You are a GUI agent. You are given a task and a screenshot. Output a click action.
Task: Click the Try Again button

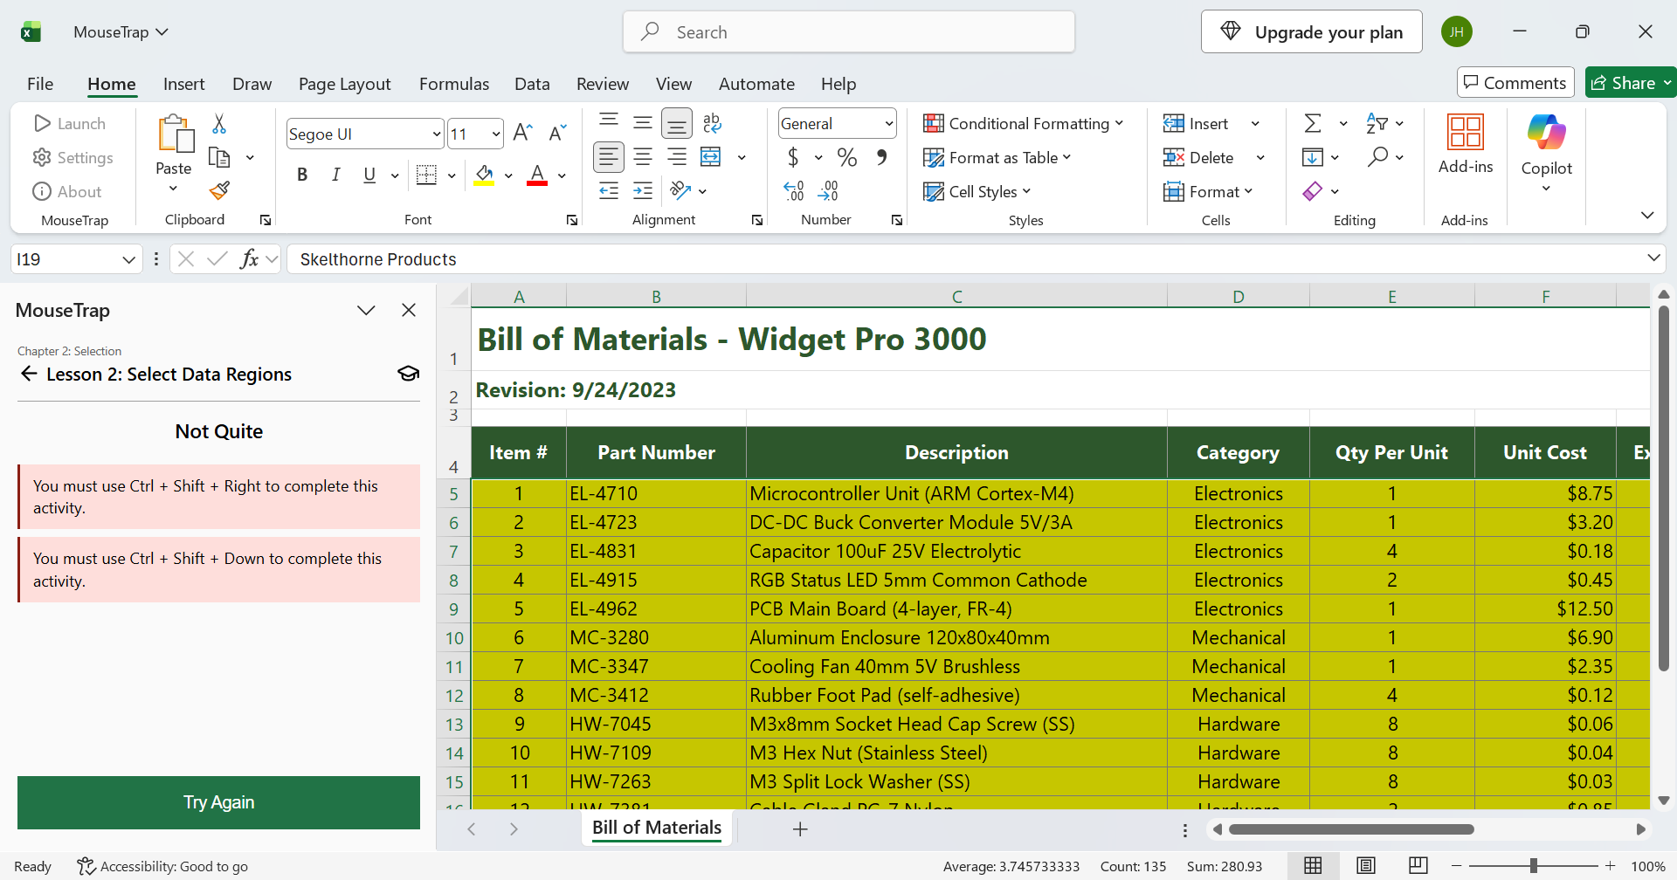click(x=218, y=802)
